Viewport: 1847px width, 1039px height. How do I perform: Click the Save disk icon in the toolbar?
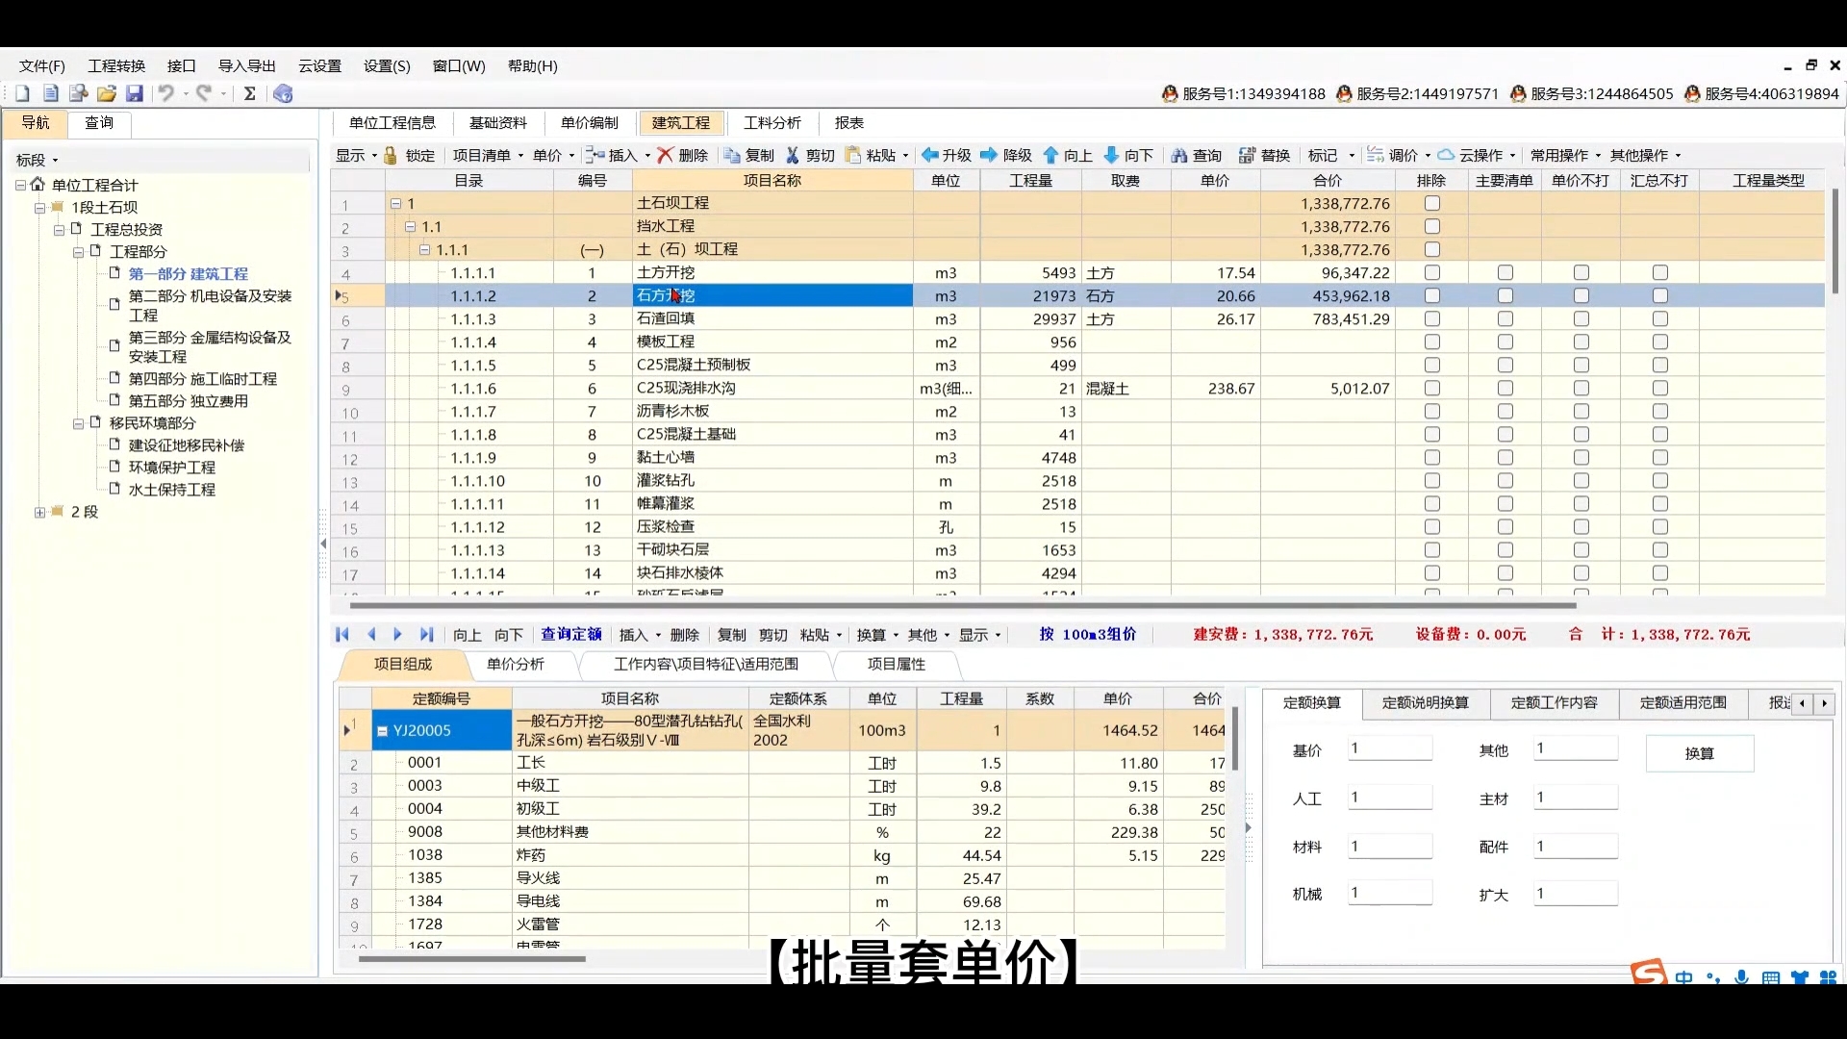135,93
